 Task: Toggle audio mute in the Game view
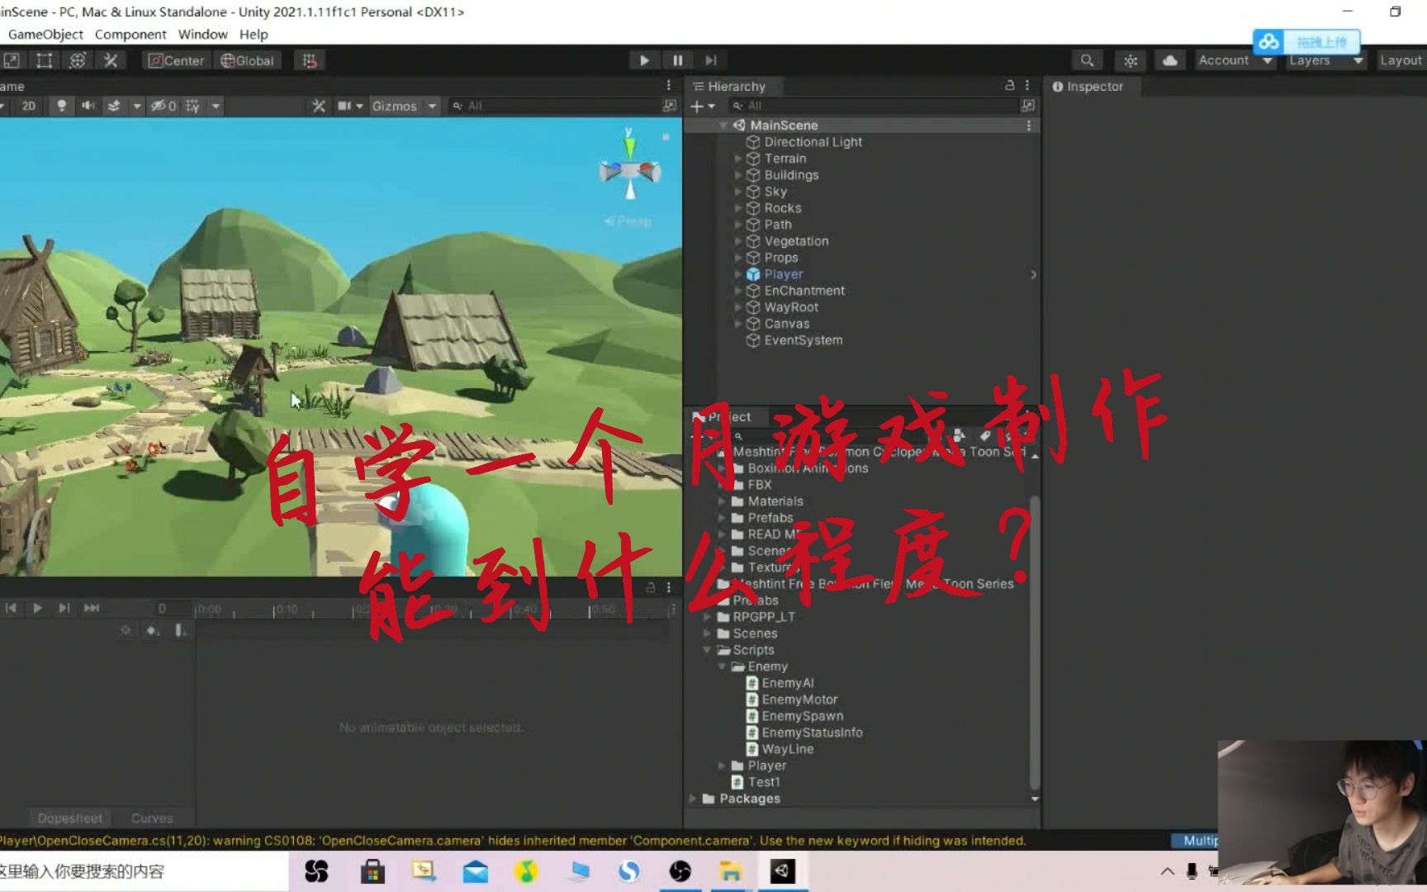coord(89,106)
